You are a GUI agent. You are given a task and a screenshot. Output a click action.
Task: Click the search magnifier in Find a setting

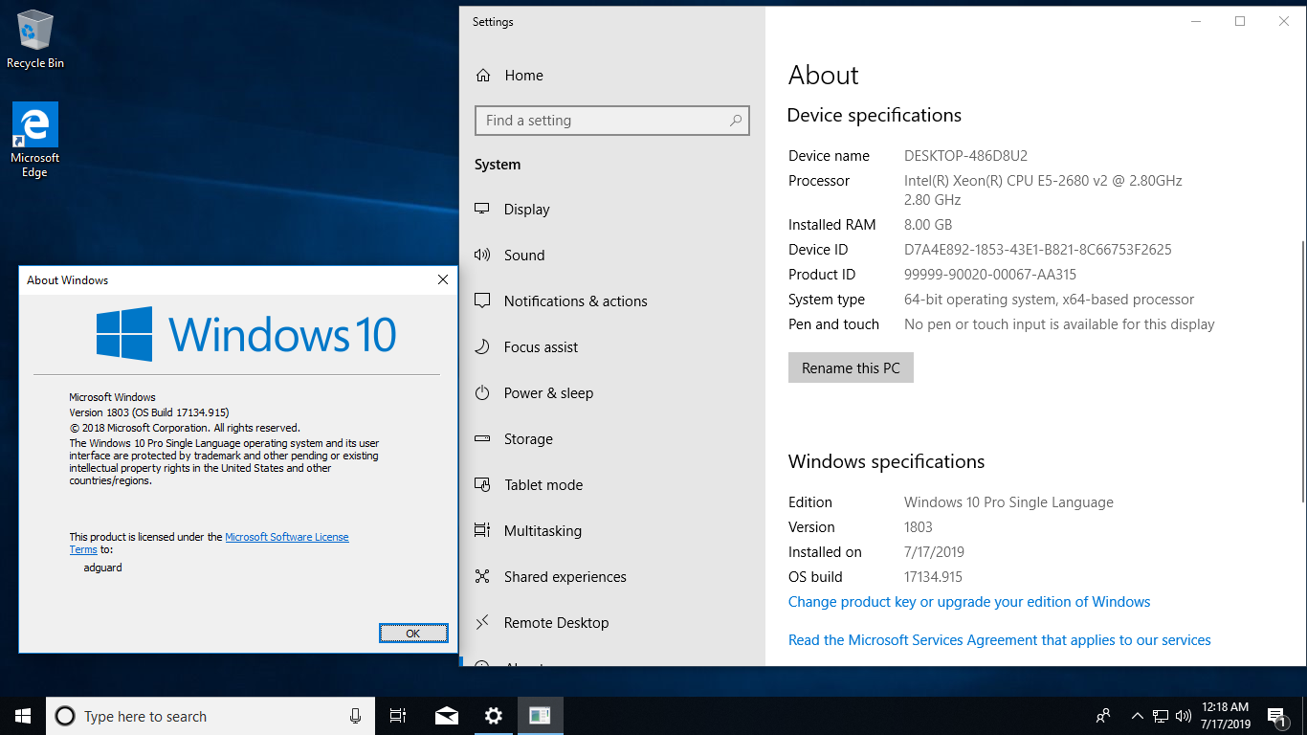pyautogui.click(x=736, y=121)
